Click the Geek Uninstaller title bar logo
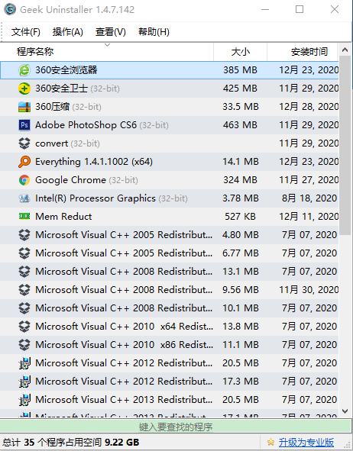 click(x=10, y=9)
